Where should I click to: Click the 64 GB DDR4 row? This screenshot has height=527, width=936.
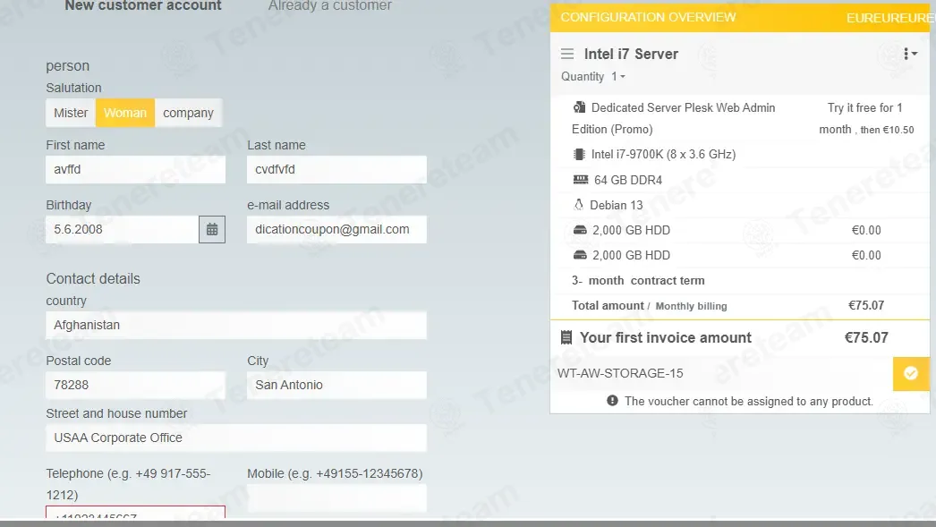point(740,180)
